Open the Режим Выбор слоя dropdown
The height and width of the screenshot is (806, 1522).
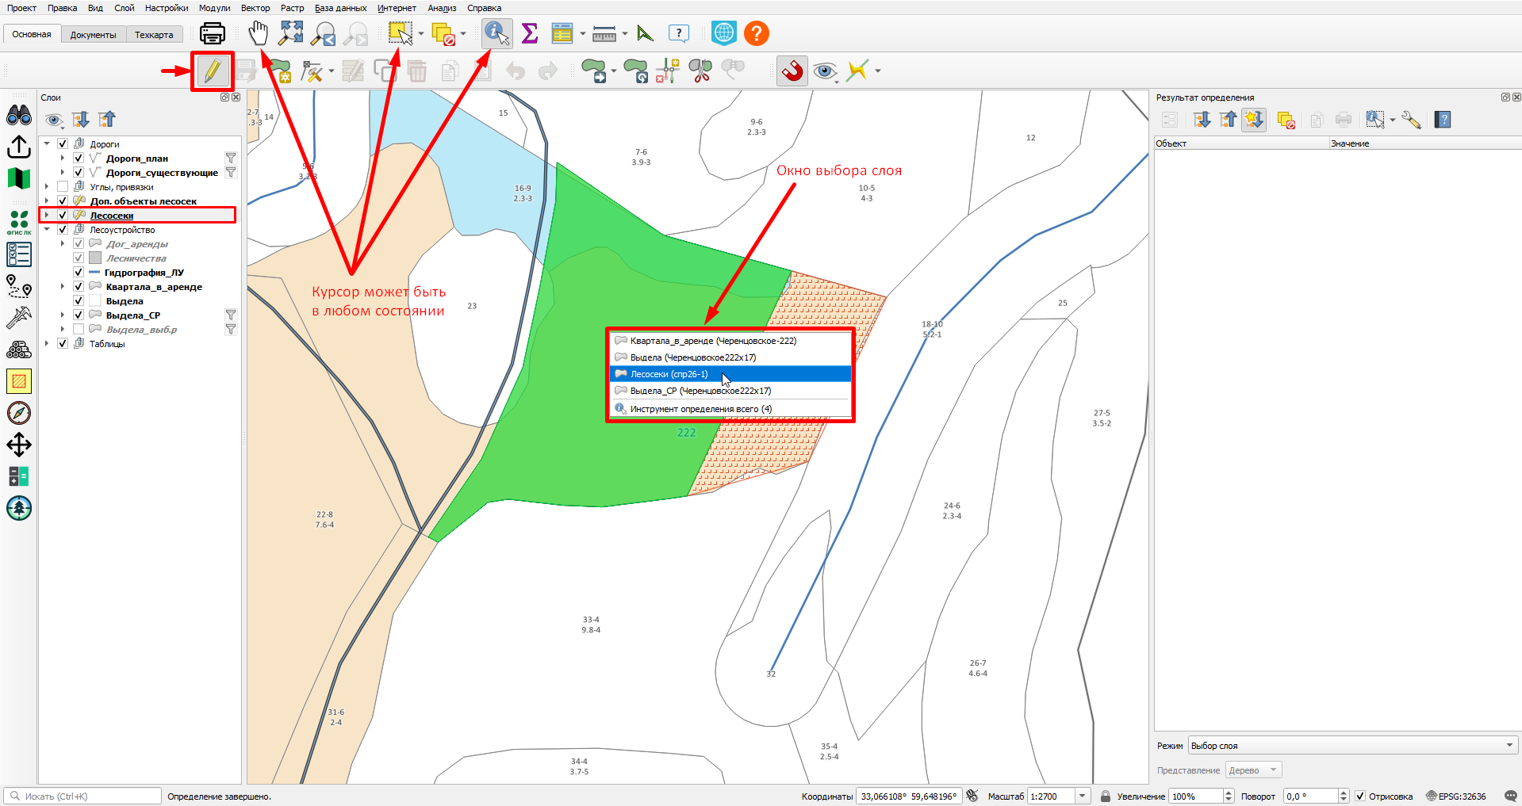1353,746
